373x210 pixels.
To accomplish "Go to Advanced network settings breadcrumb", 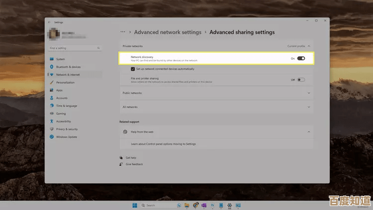I will coord(168,32).
